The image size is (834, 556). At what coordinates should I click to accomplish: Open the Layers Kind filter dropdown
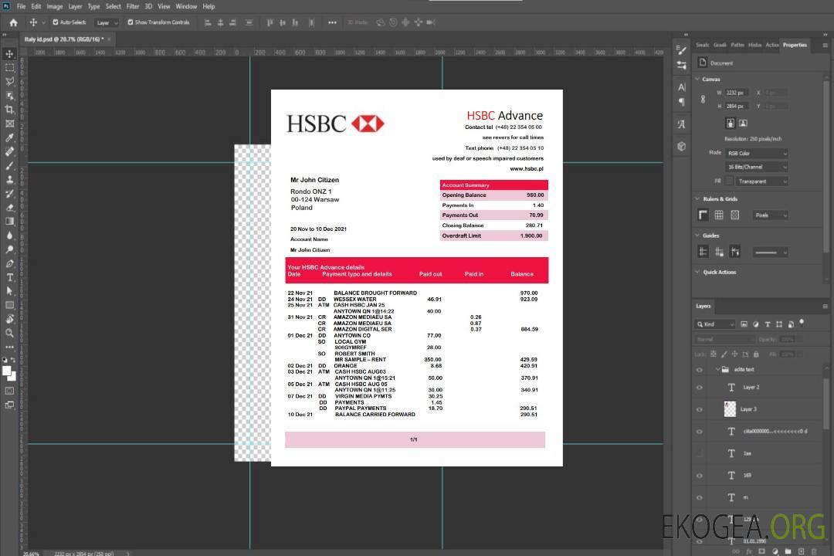(715, 324)
